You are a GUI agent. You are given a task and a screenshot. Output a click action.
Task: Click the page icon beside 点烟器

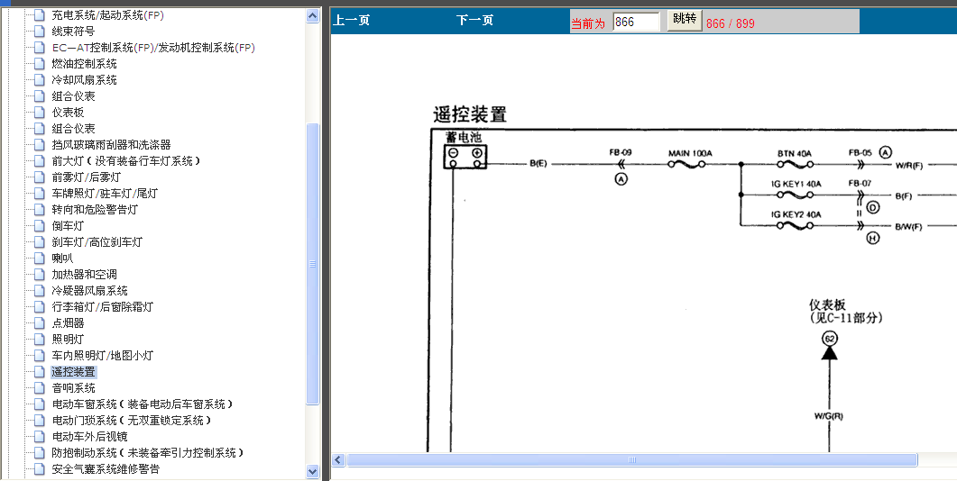pyautogui.click(x=39, y=323)
